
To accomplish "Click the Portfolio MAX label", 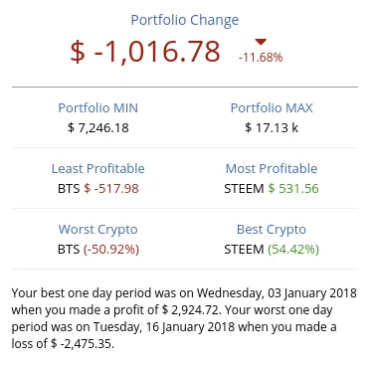I will pyautogui.click(x=272, y=108).
